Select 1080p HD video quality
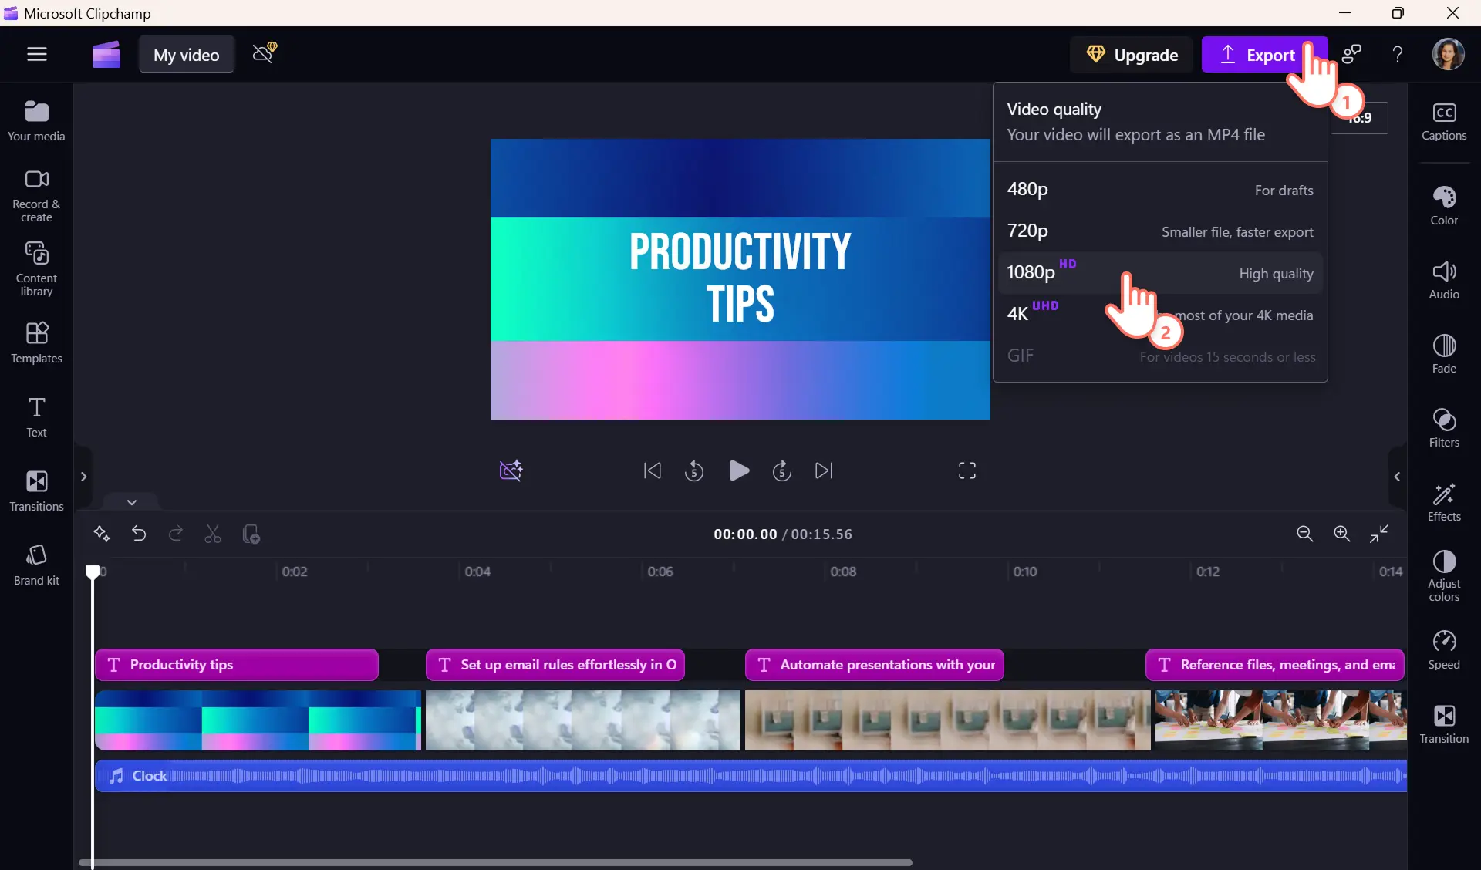This screenshot has width=1481, height=870. (x=1160, y=273)
